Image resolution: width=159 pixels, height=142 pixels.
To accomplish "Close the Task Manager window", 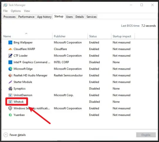I will (153, 5).
